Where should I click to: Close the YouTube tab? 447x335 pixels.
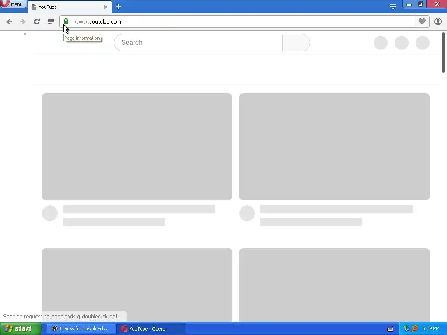pos(106,7)
